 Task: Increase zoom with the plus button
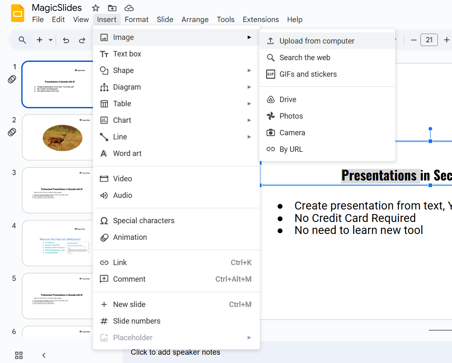(x=447, y=40)
